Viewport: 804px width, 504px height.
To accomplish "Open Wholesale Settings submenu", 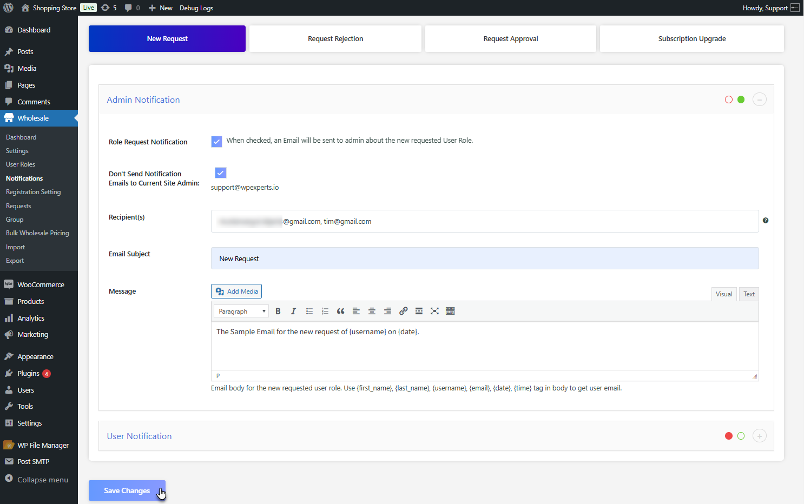I will click(17, 151).
